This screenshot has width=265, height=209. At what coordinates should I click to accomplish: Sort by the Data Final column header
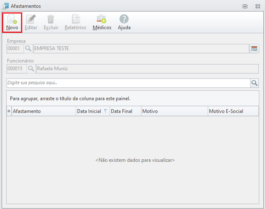(125, 111)
